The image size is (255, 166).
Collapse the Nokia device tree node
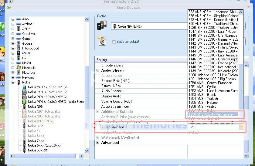13,82
